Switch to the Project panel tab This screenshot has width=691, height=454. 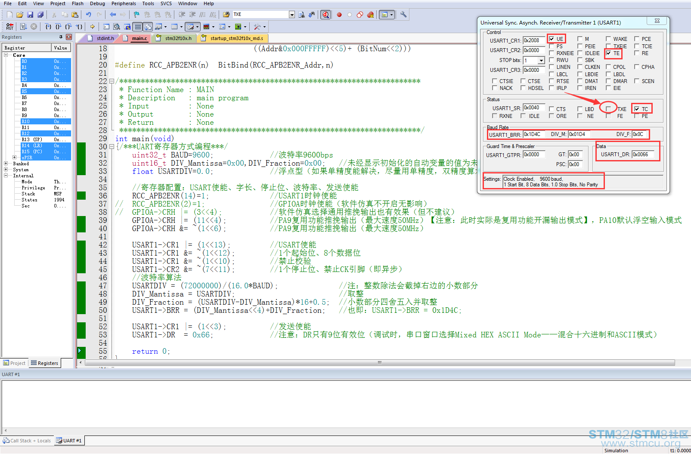(x=15, y=363)
